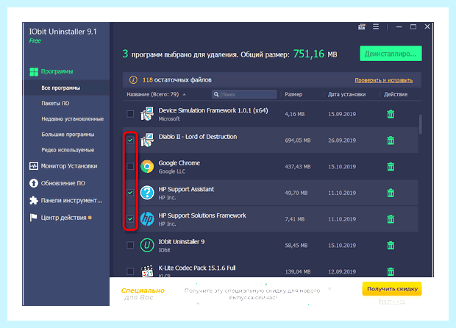Click the 58,45 MB size value
The image size is (456, 328).
(296, 246)
